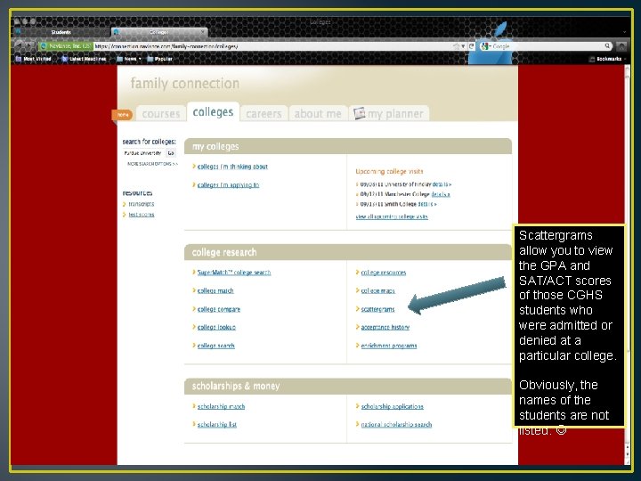Click the calendar icon on my planner tab
The image size is (641, 481).
click(x=359, y=113)
